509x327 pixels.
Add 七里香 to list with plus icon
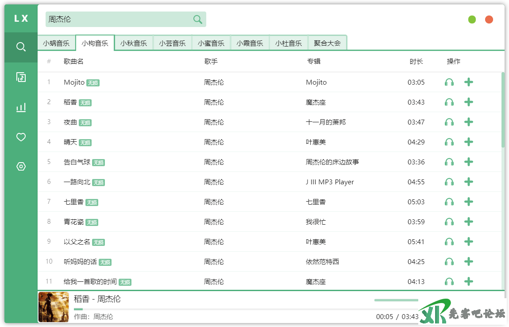click(x=469, y=202)
